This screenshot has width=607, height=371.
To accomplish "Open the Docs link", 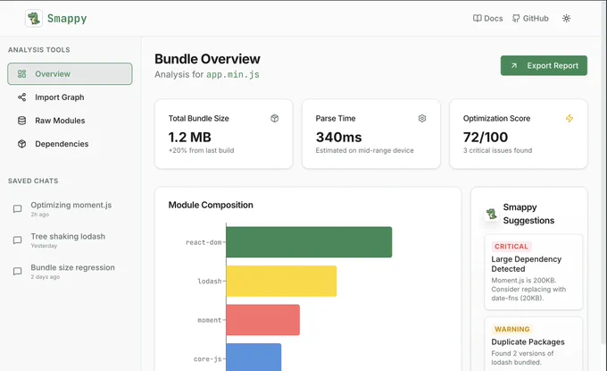I will pos(487,18).
